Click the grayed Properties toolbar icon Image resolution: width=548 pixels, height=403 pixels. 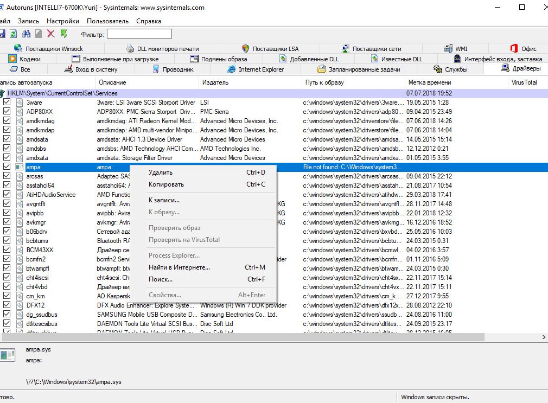pyautogui.click(x=39, y=34)
